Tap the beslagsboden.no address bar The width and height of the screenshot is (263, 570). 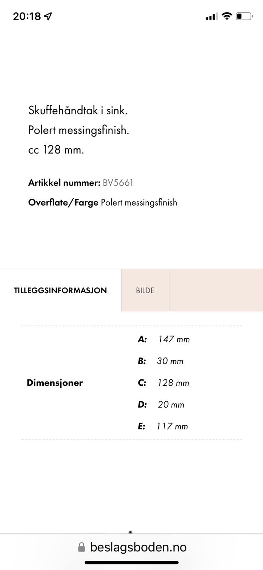tap(138, 547)
